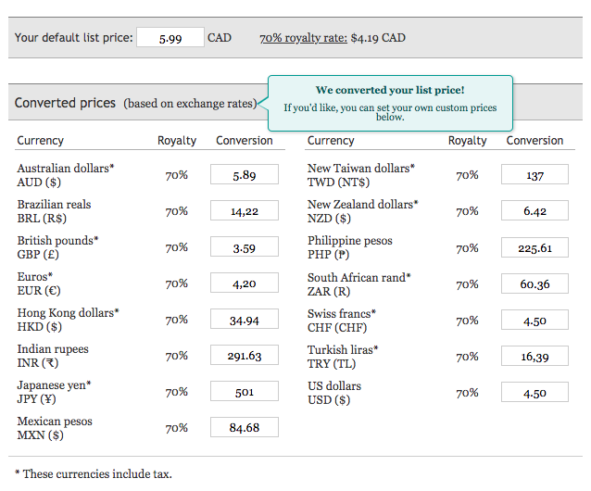
Task: Select the Philippine pesos price input
Action: pos(534,247)
